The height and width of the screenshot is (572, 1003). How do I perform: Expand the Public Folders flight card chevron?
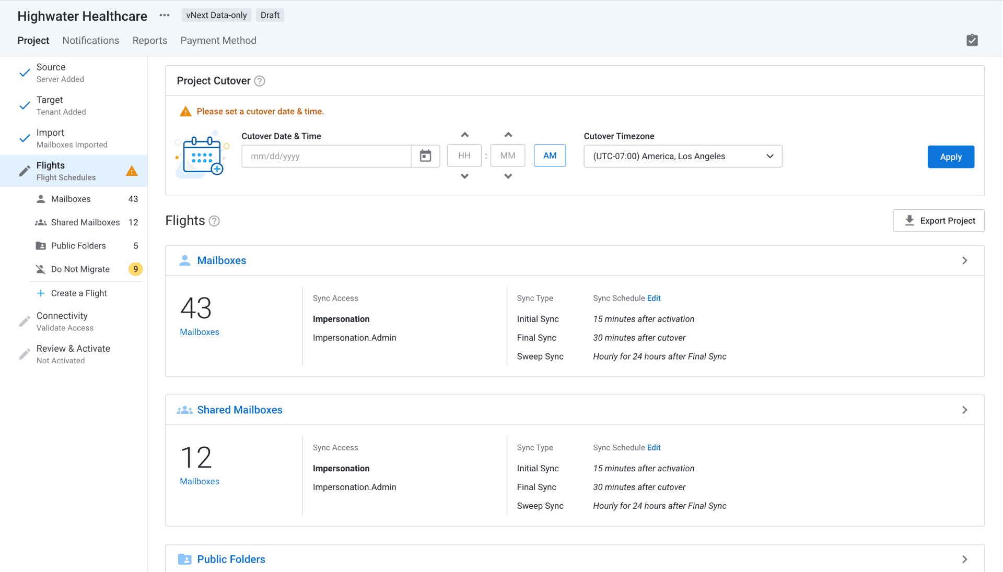pyautogui.click(x=964, y=559)
